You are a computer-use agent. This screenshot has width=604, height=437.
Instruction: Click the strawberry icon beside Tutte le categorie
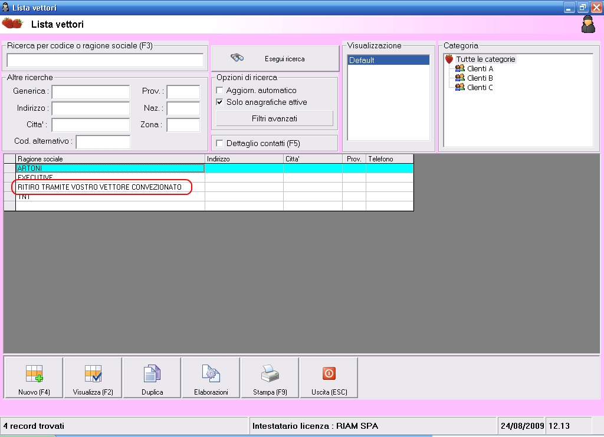coord(449,59)
